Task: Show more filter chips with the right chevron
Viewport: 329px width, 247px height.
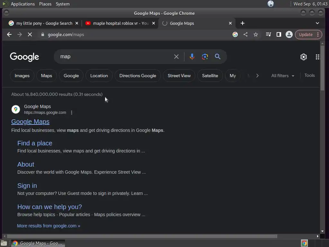Action: point(257,76)
